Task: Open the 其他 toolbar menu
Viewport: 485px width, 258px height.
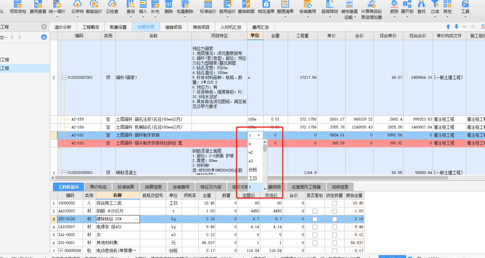Action: (447, 4)
